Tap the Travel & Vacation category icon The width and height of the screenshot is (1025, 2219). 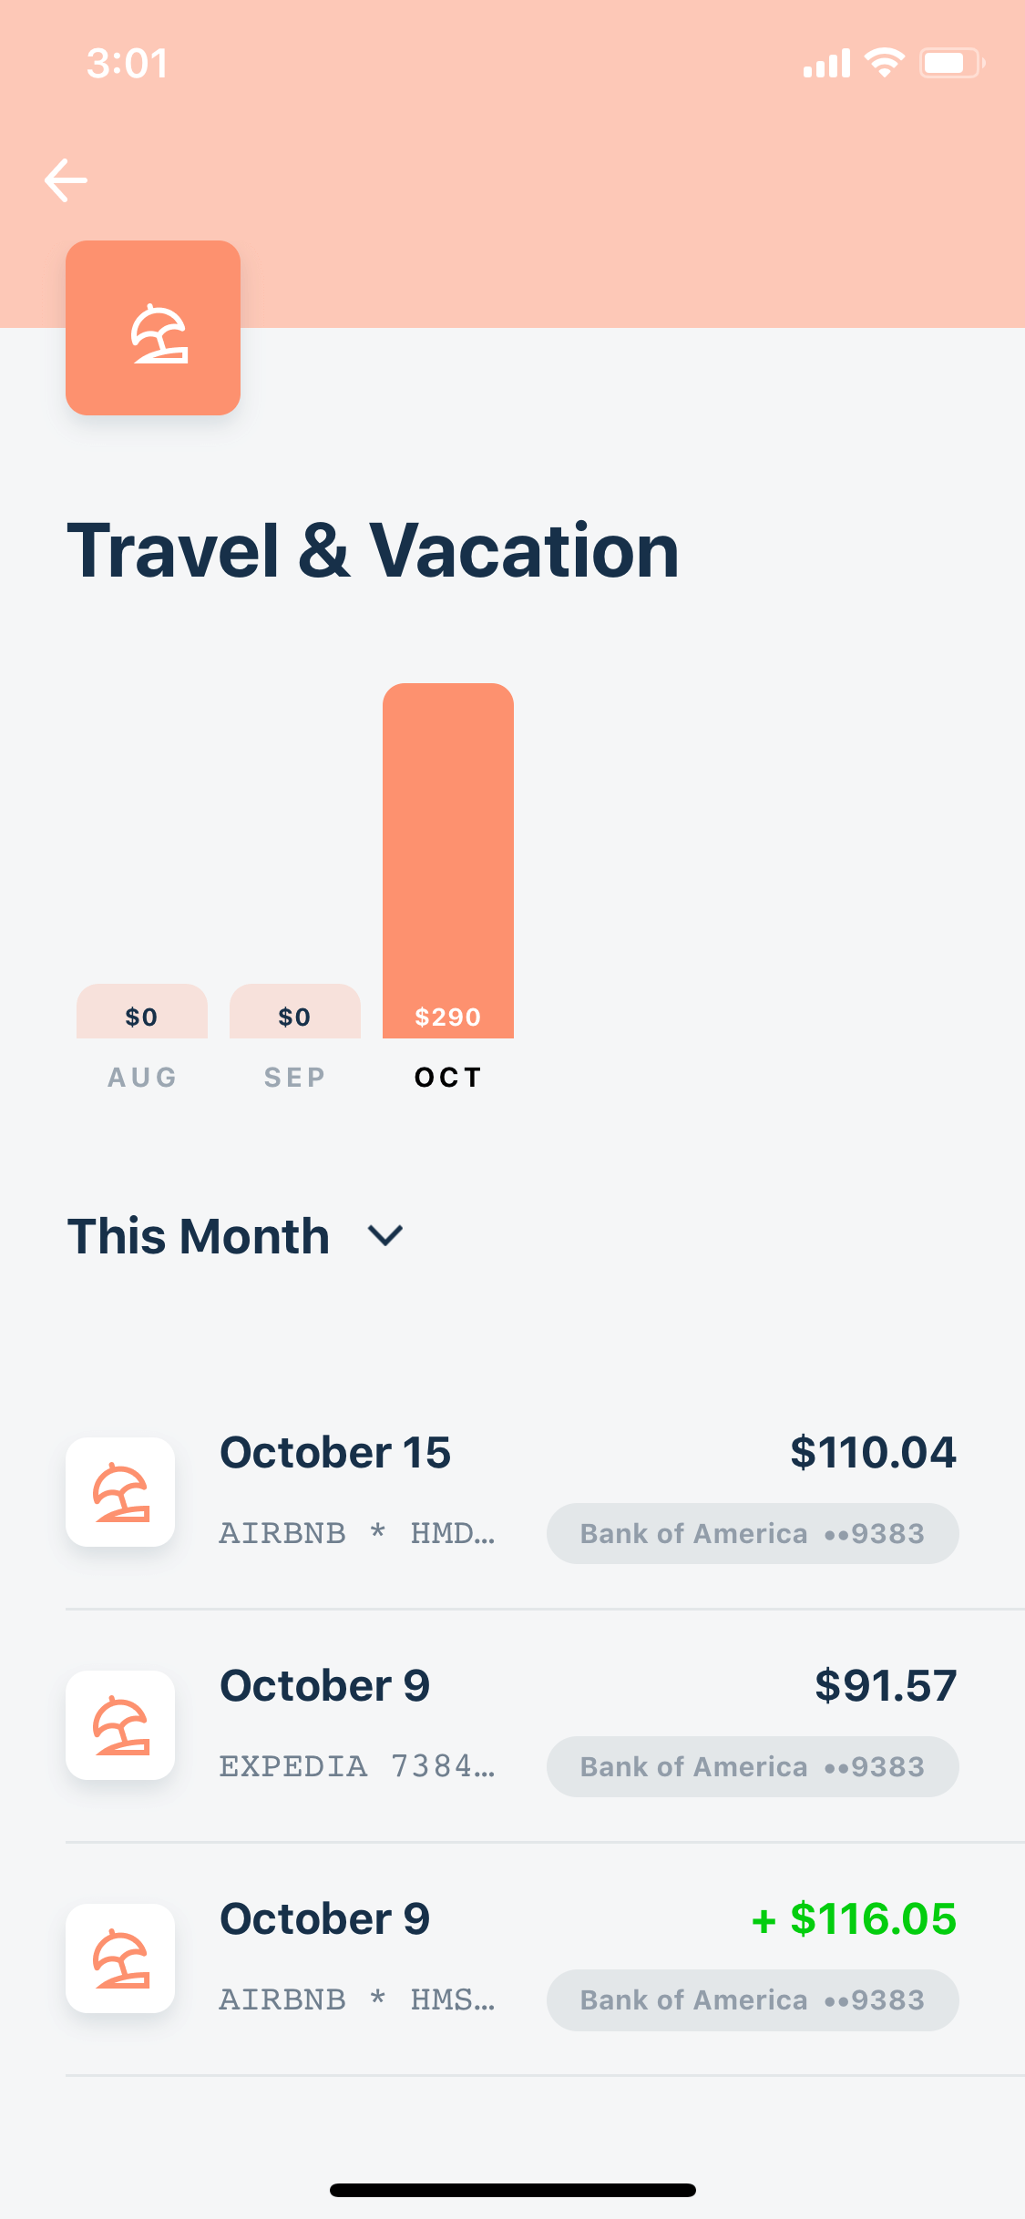[153, 328]
